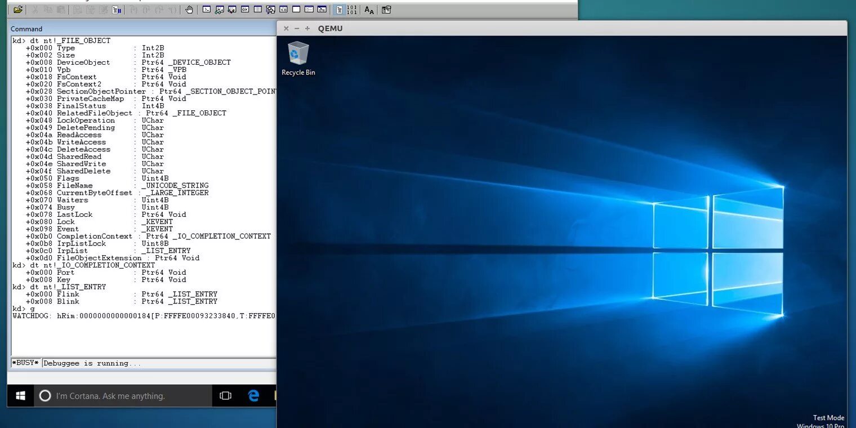
Task: Open Task View from the taskbar
Action: [226, 396]
